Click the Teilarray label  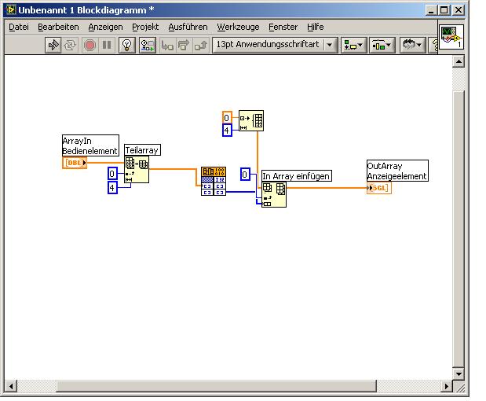142,150
